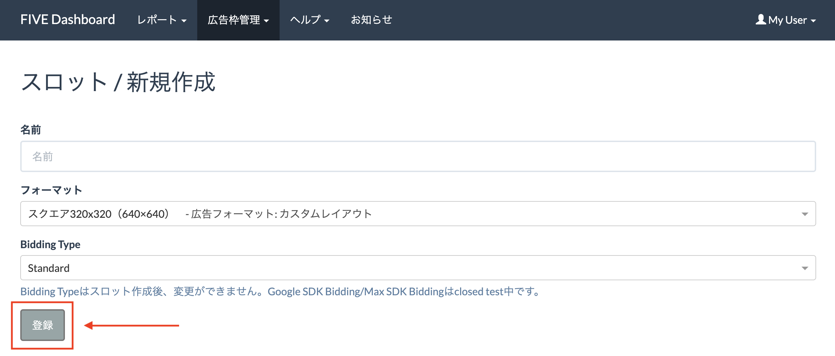Click the caret arrow next to 広告枠管理

(x=267, y=21)
